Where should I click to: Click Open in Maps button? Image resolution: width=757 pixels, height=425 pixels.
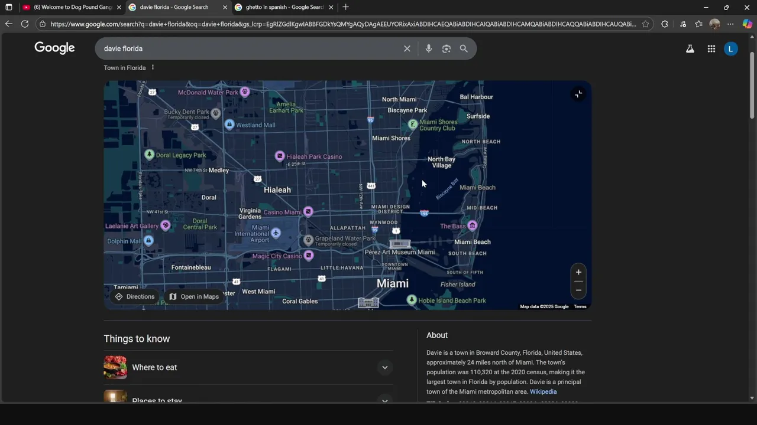[x=194, y=296]
